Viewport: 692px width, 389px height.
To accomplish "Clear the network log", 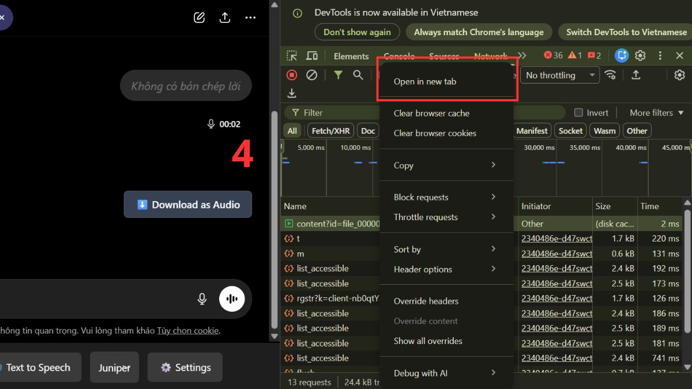I will click(311, 75).
